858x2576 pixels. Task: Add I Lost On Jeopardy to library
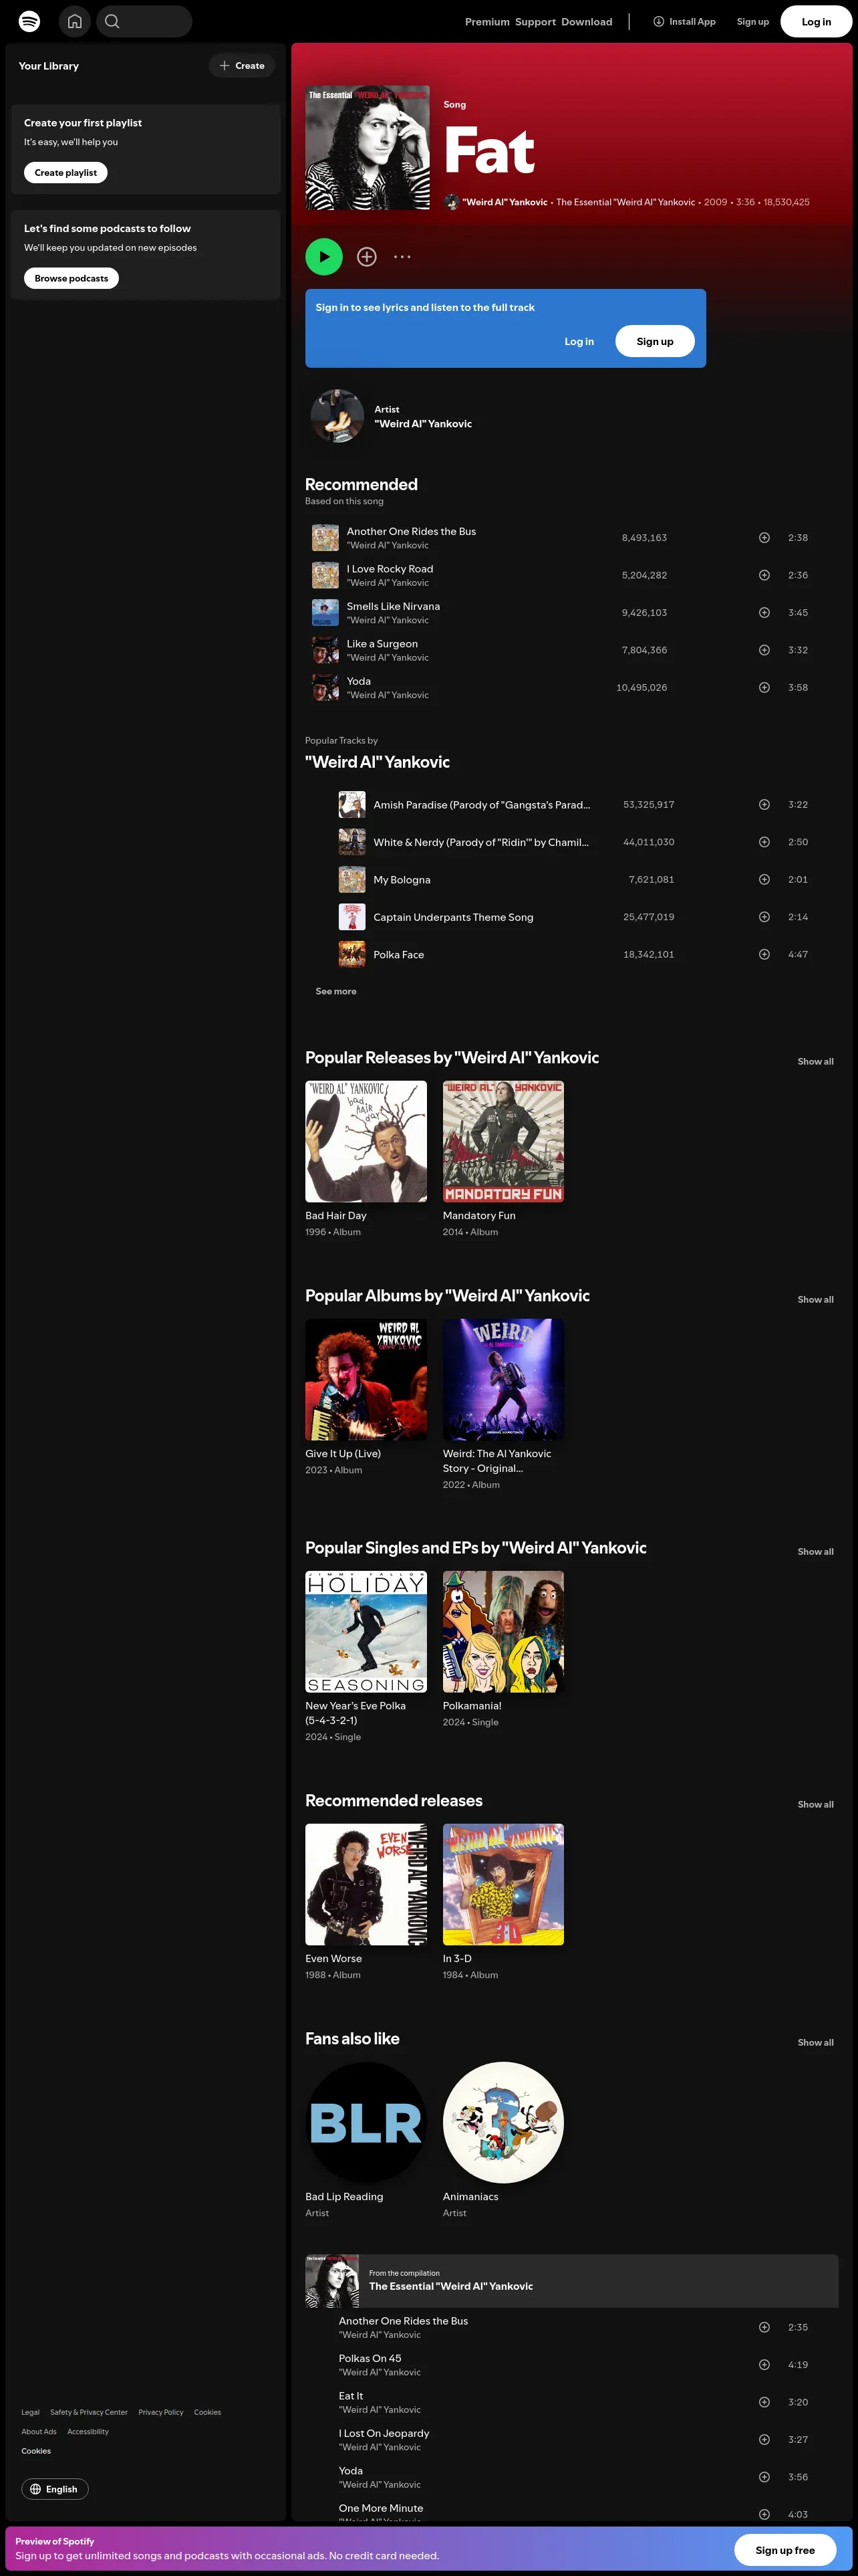764,2440
